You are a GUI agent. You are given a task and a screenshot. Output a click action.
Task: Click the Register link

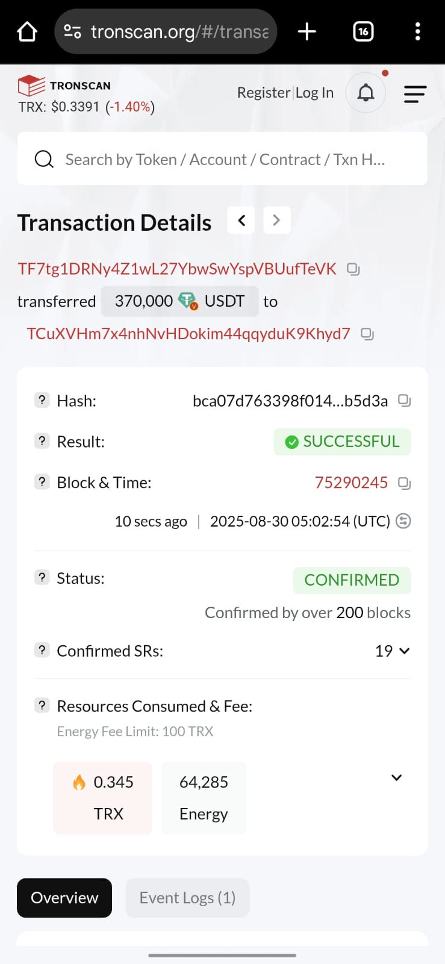click(264, 93)
